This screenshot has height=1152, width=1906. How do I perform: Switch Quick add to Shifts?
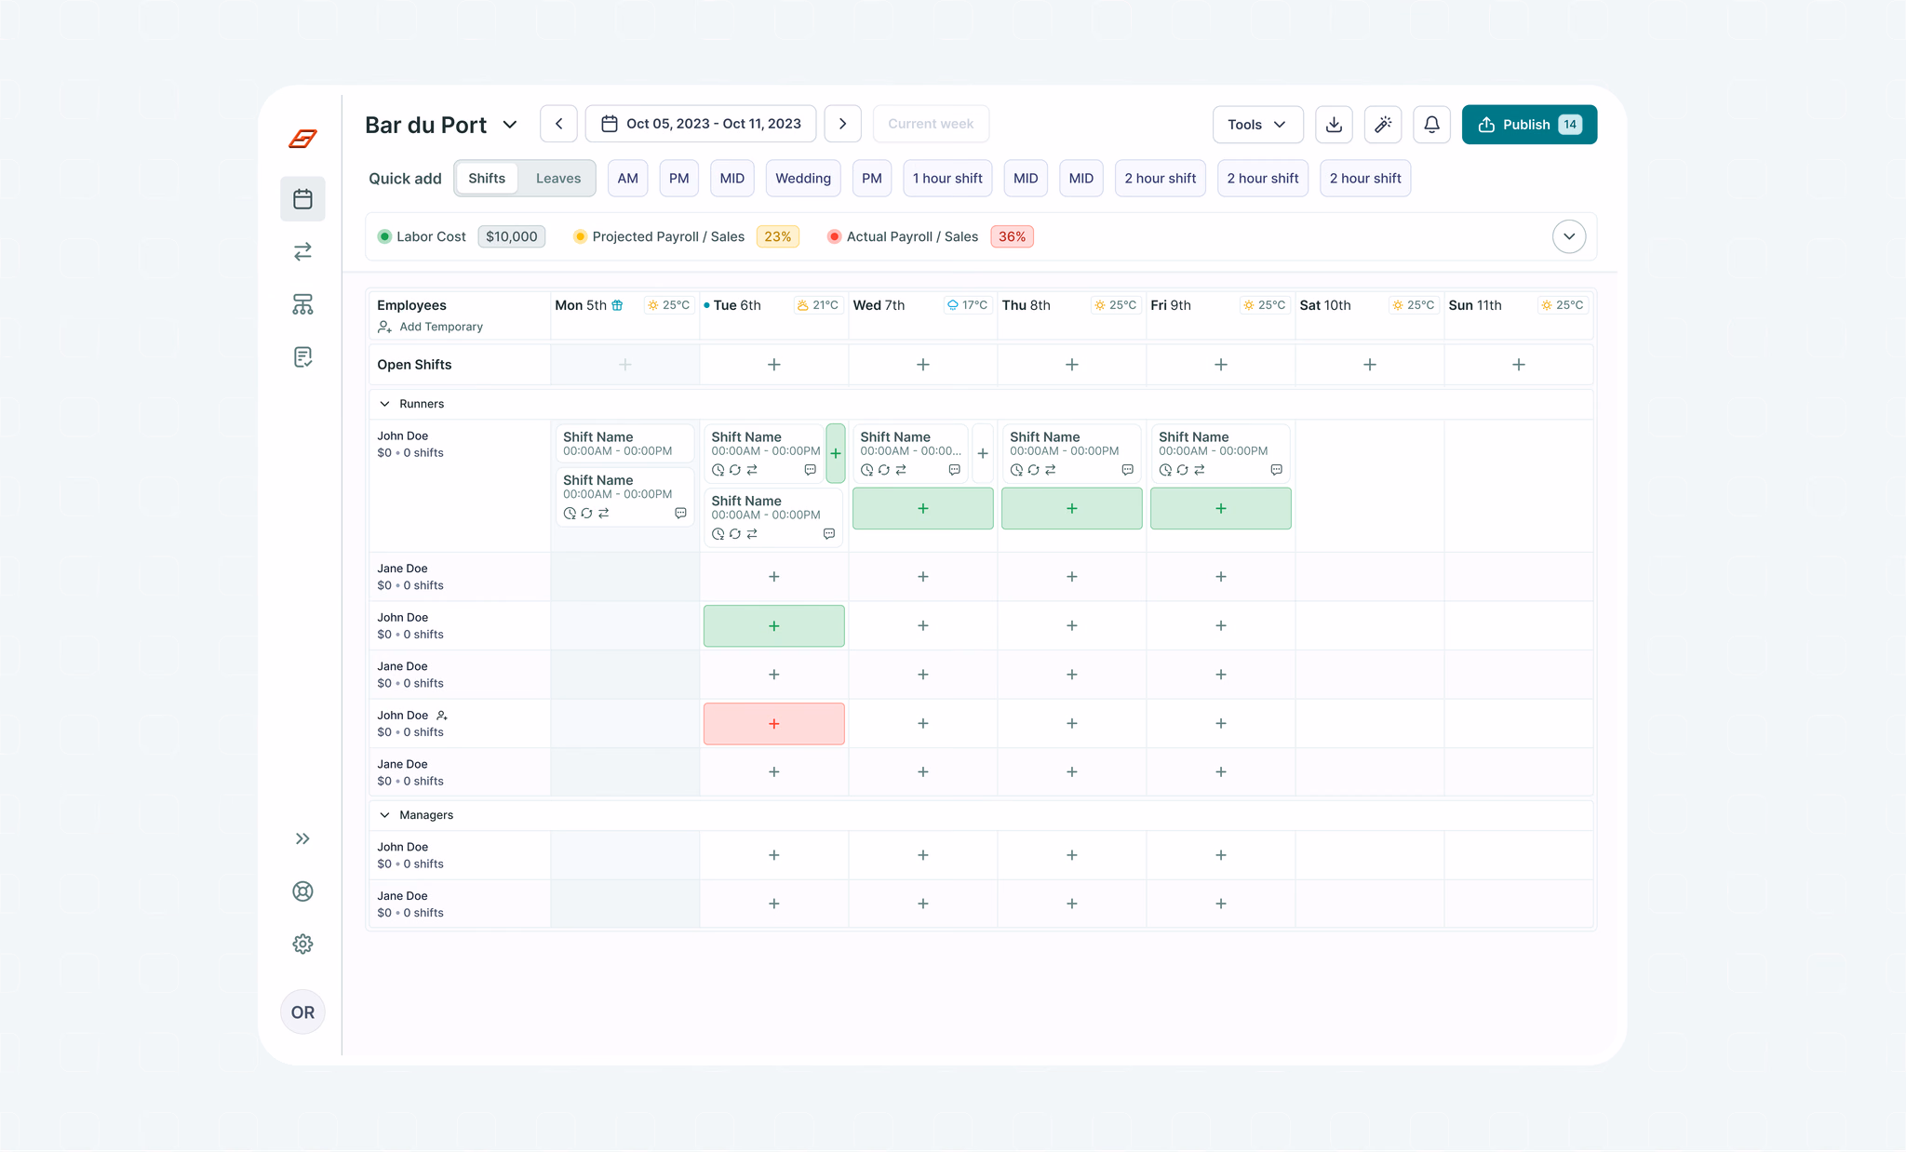tap(487, 179)
